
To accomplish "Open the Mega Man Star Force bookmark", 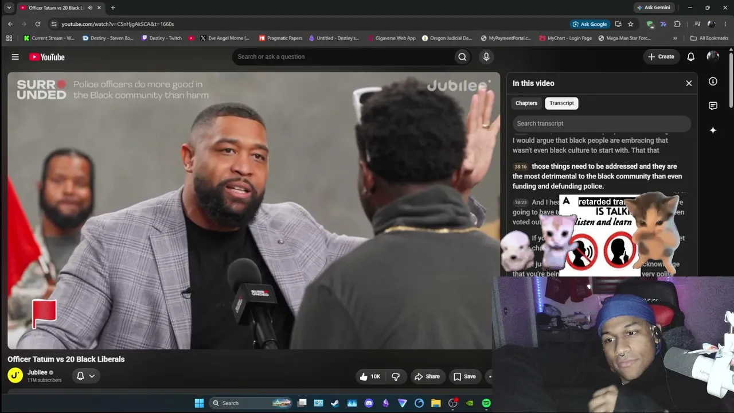I will click(x=624, y=38).
